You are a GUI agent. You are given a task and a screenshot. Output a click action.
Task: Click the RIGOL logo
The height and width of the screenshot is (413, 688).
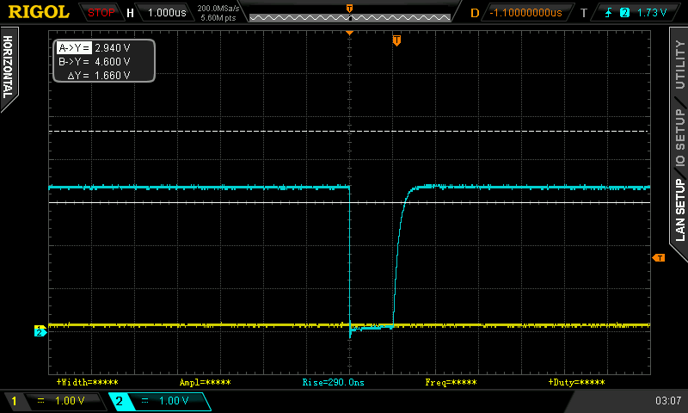click(39, 12)
